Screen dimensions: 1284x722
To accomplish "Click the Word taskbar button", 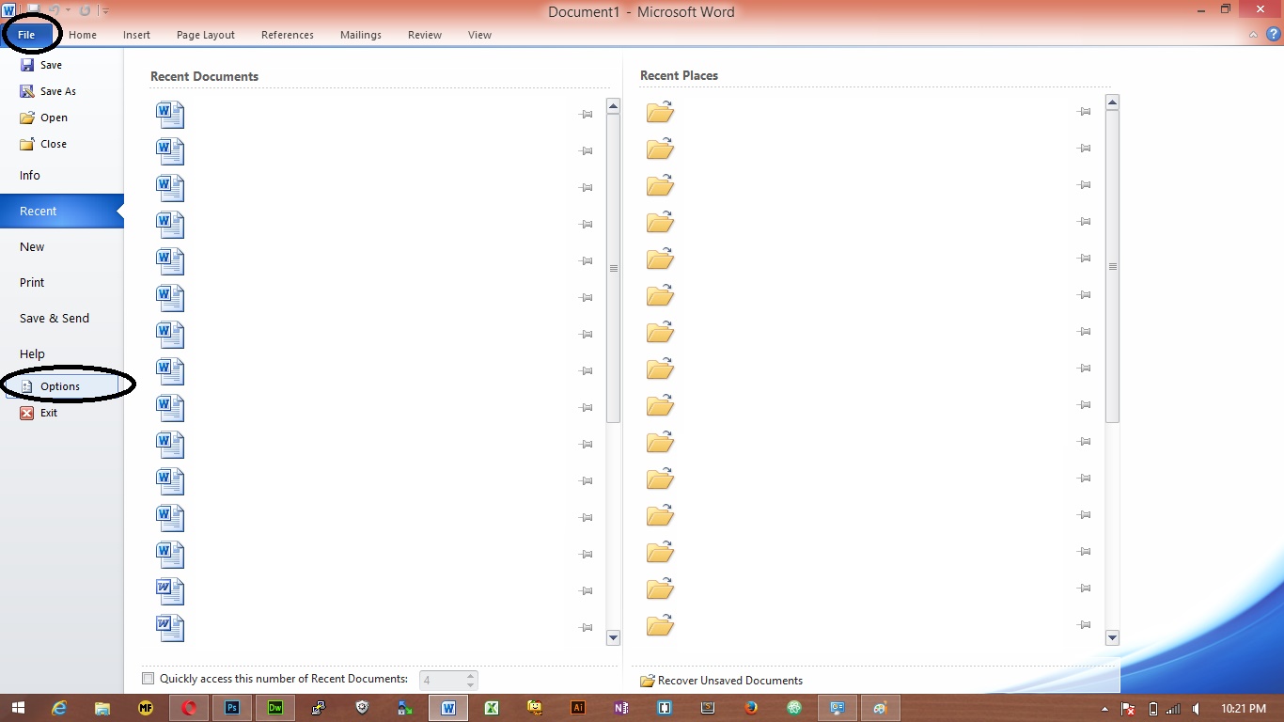I will pyautogui.click(x=448, y=708).
